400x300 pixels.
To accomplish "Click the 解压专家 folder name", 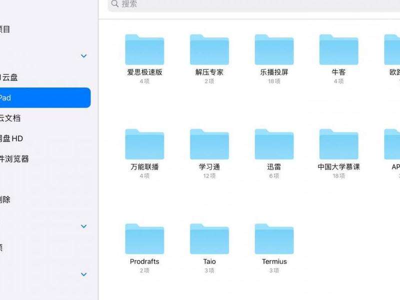I will (x=209, y=72).
